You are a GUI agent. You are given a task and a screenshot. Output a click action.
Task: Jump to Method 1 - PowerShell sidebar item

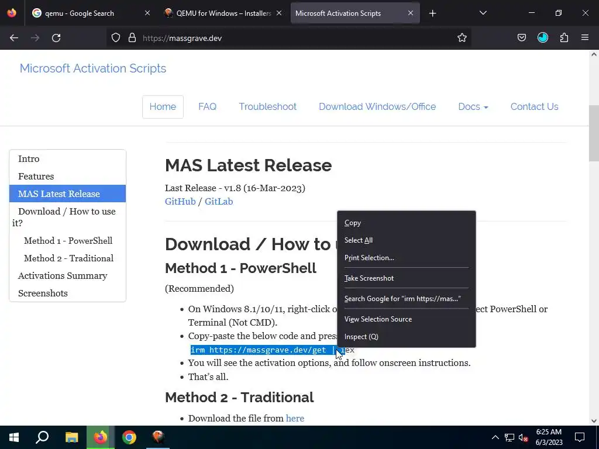68,241
